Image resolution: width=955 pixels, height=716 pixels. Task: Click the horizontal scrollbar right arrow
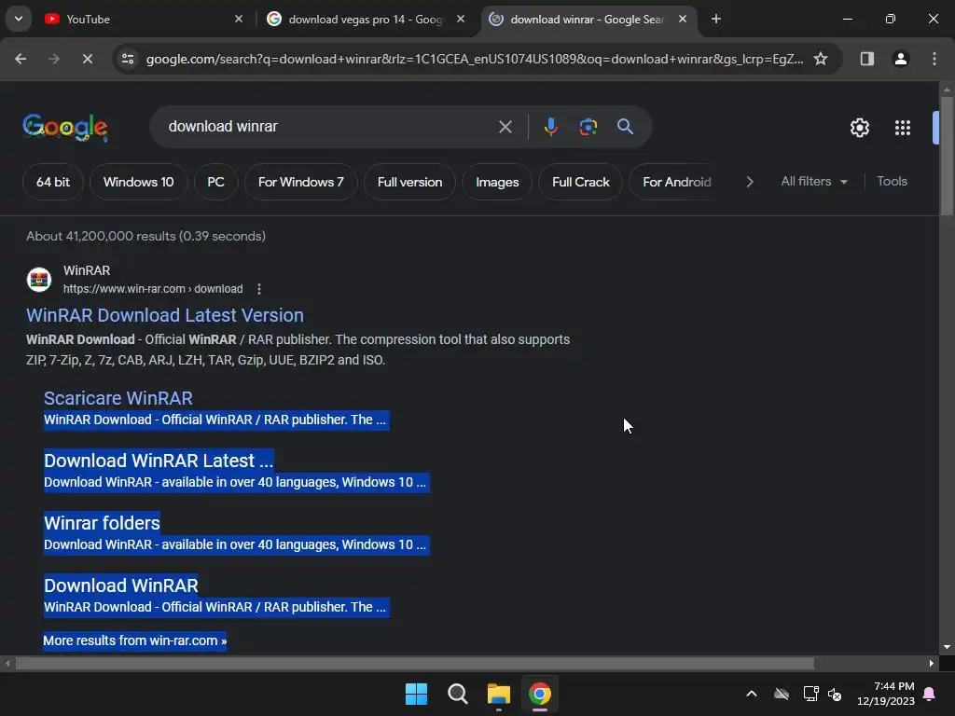coord(932,663)
